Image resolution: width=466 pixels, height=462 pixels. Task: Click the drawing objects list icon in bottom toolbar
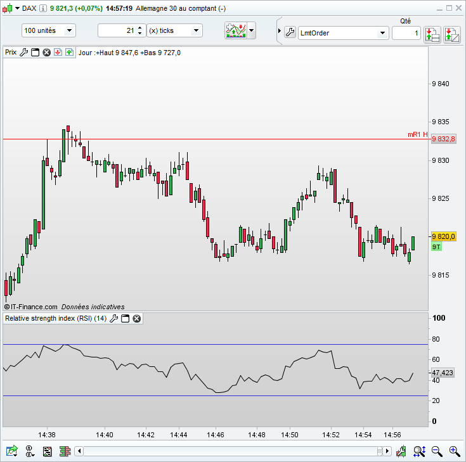pyautogui.click(x=48, y=452)
